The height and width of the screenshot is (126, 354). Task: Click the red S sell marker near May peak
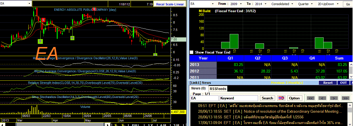point(95,9)
